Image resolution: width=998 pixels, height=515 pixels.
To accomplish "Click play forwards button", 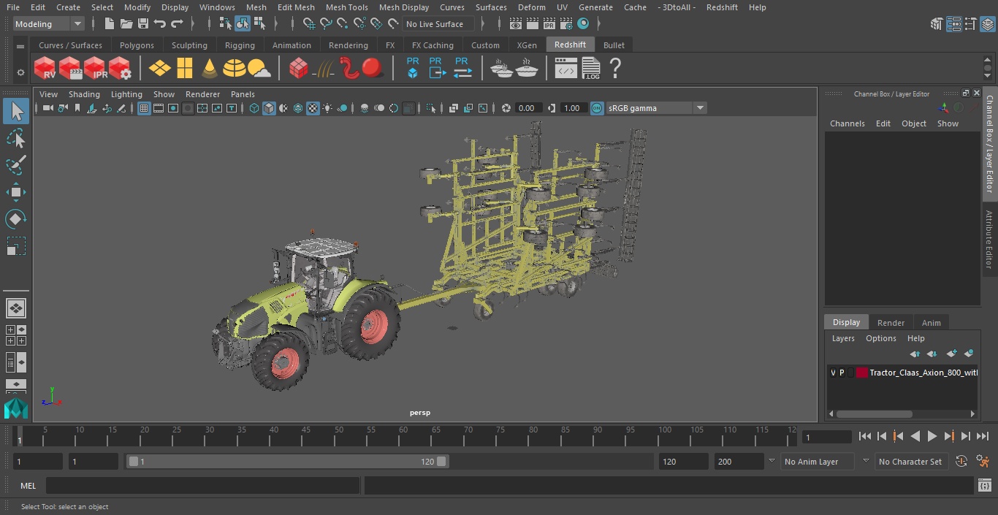I will click(x=932, y=436).
